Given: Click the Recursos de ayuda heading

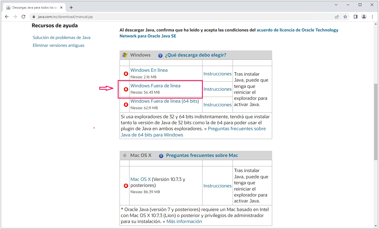Looking at the screenshot, I should (x=55, y=25).
